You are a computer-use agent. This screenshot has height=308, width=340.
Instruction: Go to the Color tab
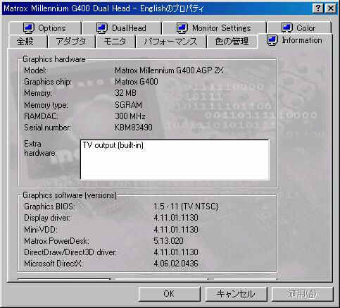pos(299,28)
